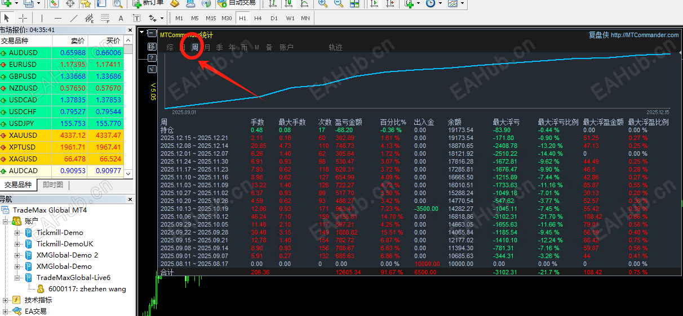
Task: Switch chart to bar chart icon
Action: pyautogui.click(x=273, y=3)
